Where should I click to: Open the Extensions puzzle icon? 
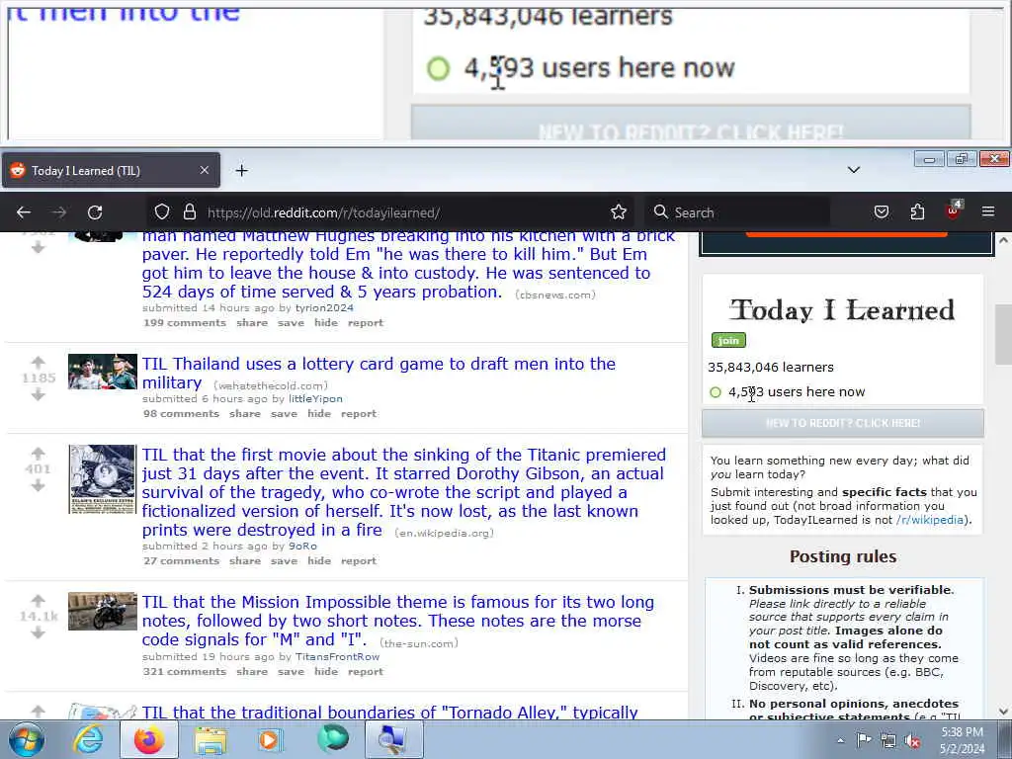coord(917,212)
